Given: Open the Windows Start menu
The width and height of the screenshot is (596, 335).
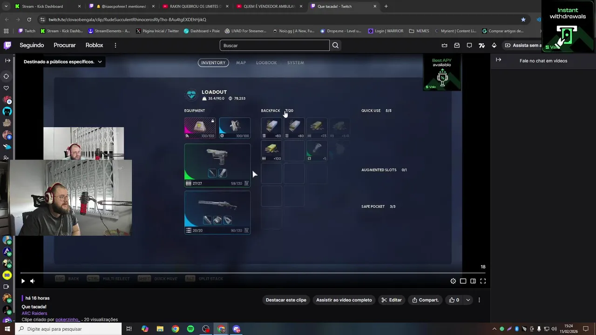Looking at the screenshot, I should 7,329.
